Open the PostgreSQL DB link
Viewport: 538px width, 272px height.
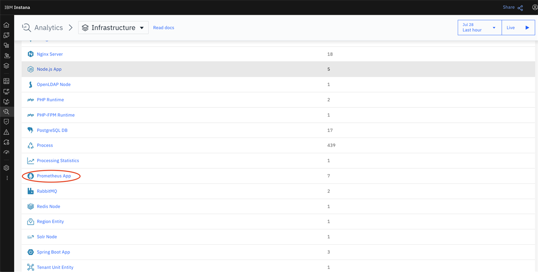point(52,130)
